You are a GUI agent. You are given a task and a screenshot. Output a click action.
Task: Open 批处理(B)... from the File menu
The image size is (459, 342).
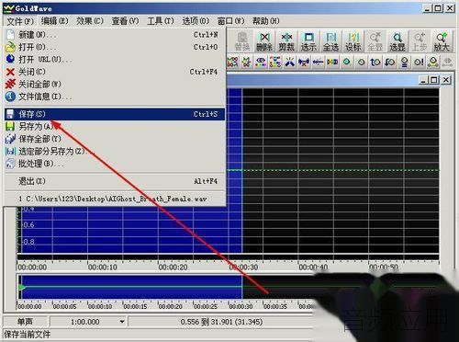(115, 164)
